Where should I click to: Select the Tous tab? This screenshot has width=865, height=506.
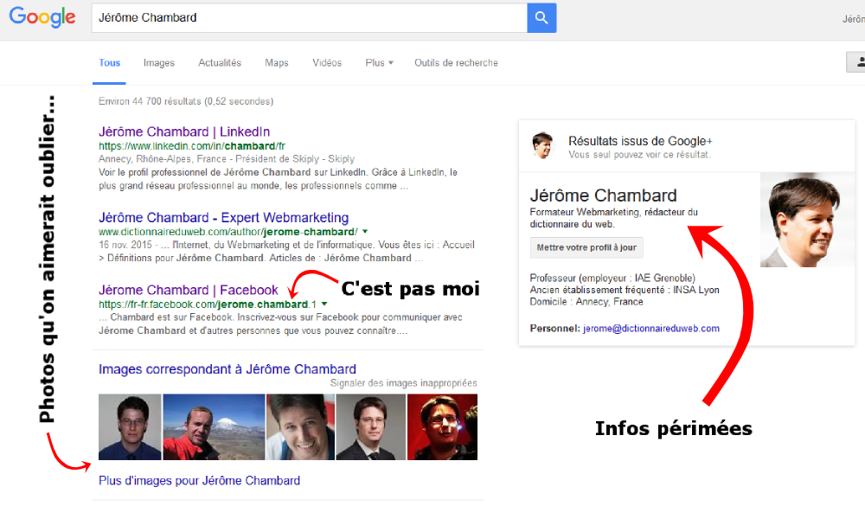pos(109,63)
